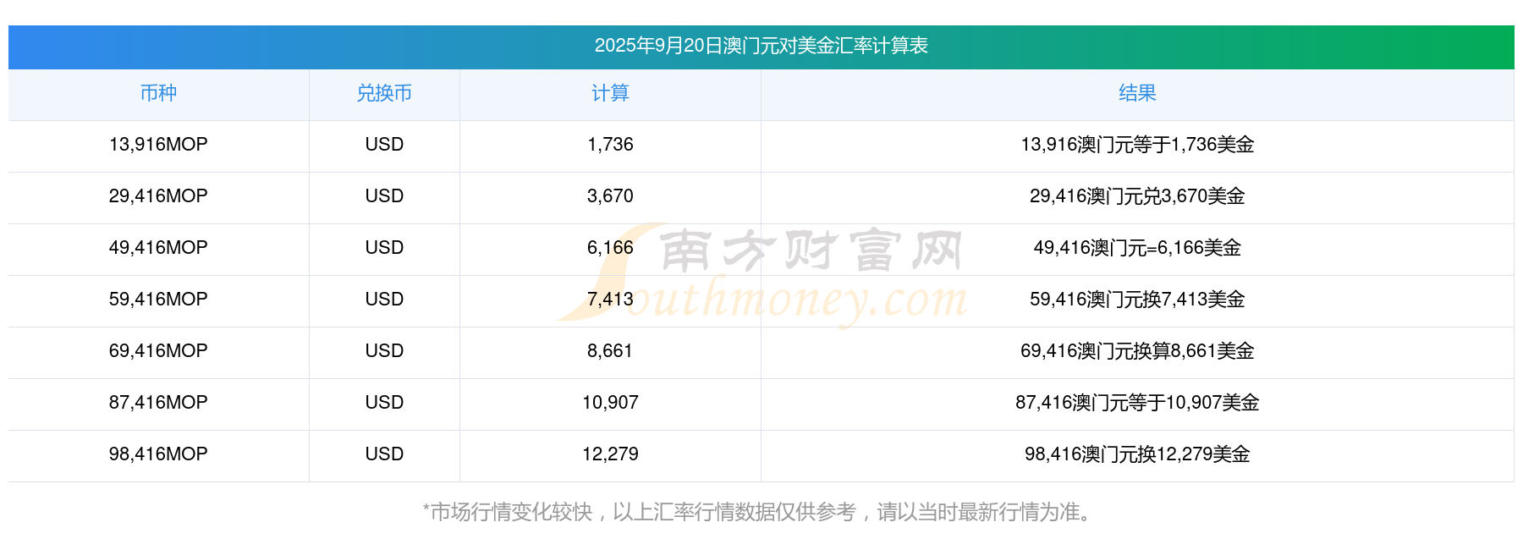Click the 59,416MOP cell

pyautogui.click(x=158, y=300)
